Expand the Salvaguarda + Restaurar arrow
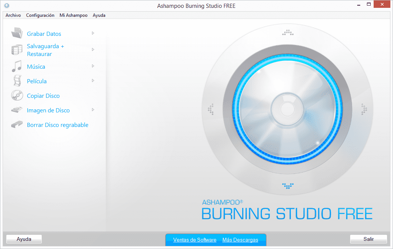Viewport: 393px width, 249px height. (93, 50)
